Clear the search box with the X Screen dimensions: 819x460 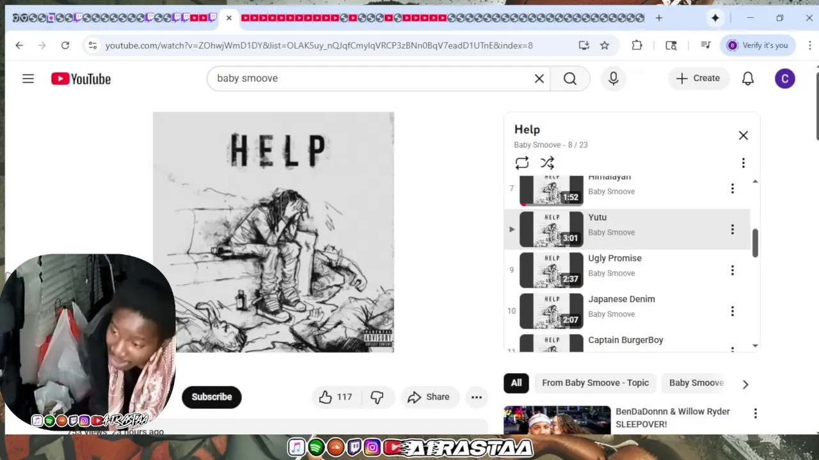539,78
